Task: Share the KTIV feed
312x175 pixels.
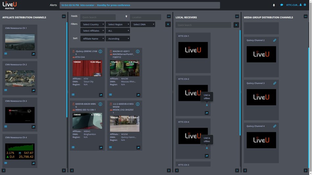Action: (x=101, y=95)
